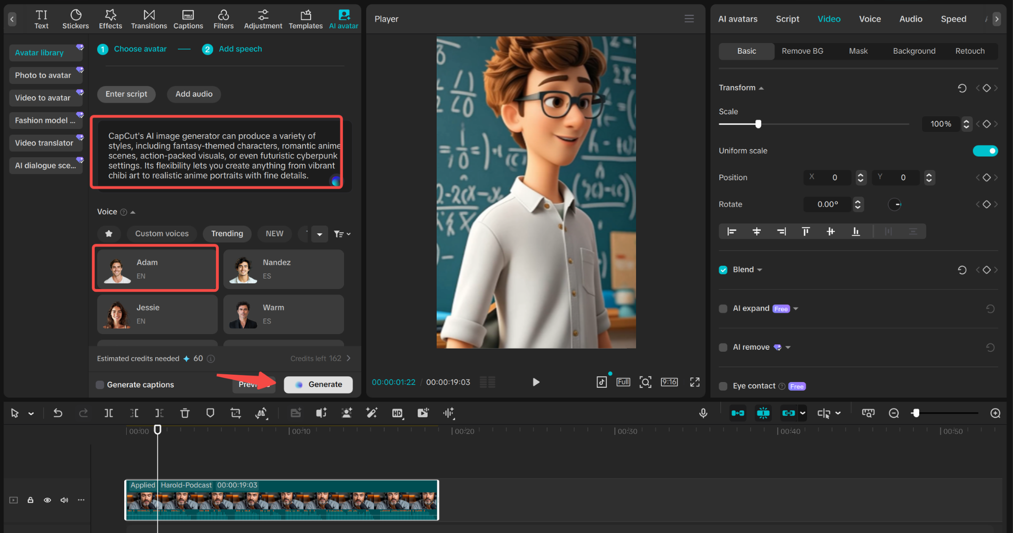1013x533 pixels.
Task: Expand the AI expand options arrow
Action: [795, 309]
